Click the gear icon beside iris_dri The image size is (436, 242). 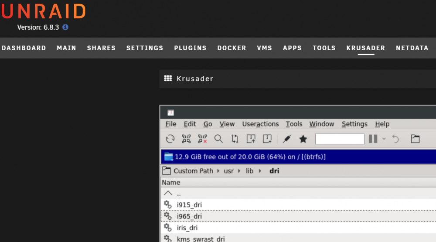[168, 228]
